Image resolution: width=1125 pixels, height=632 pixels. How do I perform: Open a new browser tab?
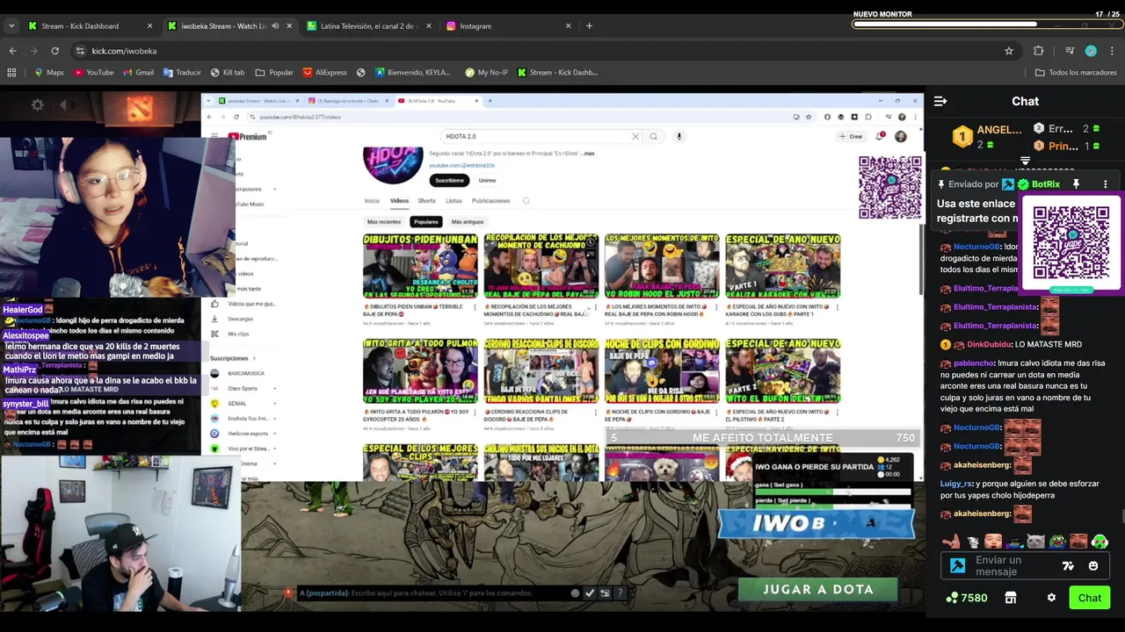coord(589,25)
